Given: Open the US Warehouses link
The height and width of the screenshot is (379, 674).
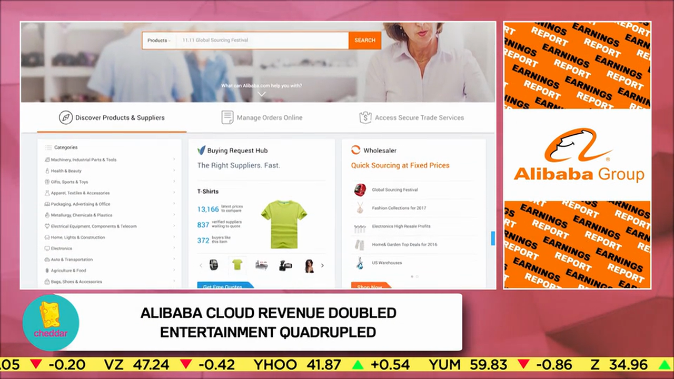Looking at the screenshot, I should (x=386, y=263).
